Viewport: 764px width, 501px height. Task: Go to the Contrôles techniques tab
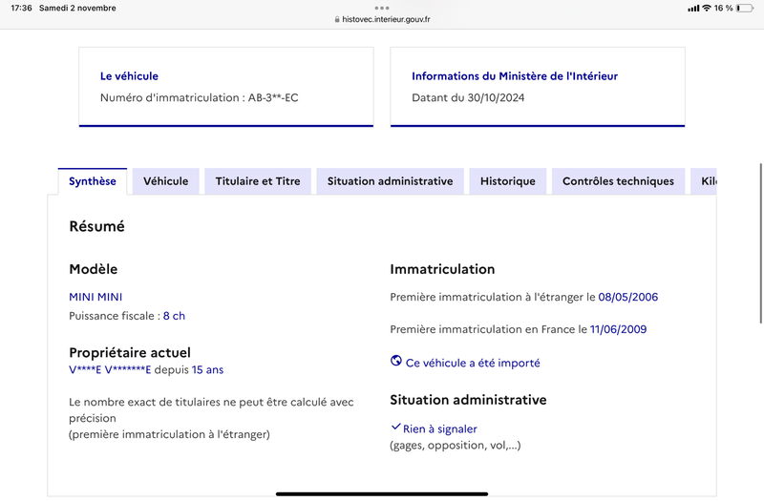click(618, 181)
